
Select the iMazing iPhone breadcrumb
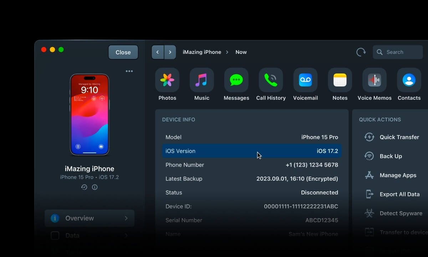click(202, 52)
